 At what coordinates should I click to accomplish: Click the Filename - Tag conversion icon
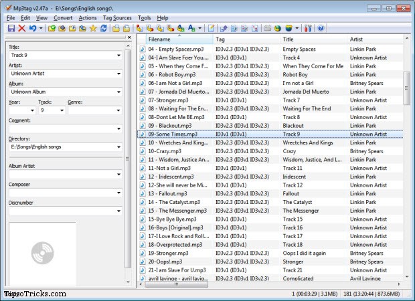150,28
